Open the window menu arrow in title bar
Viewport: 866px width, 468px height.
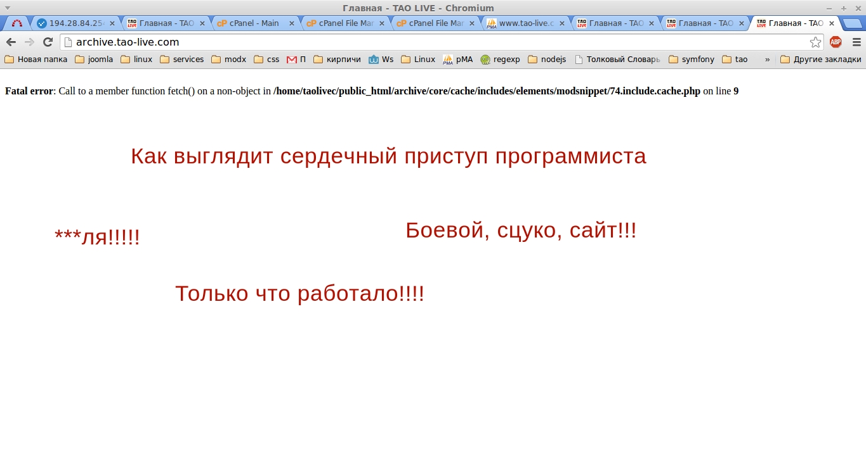(x=8, y=8)
